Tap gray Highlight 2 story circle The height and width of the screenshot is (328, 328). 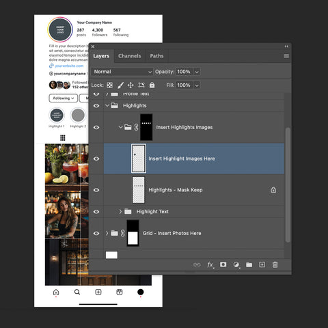pos(78,115)
